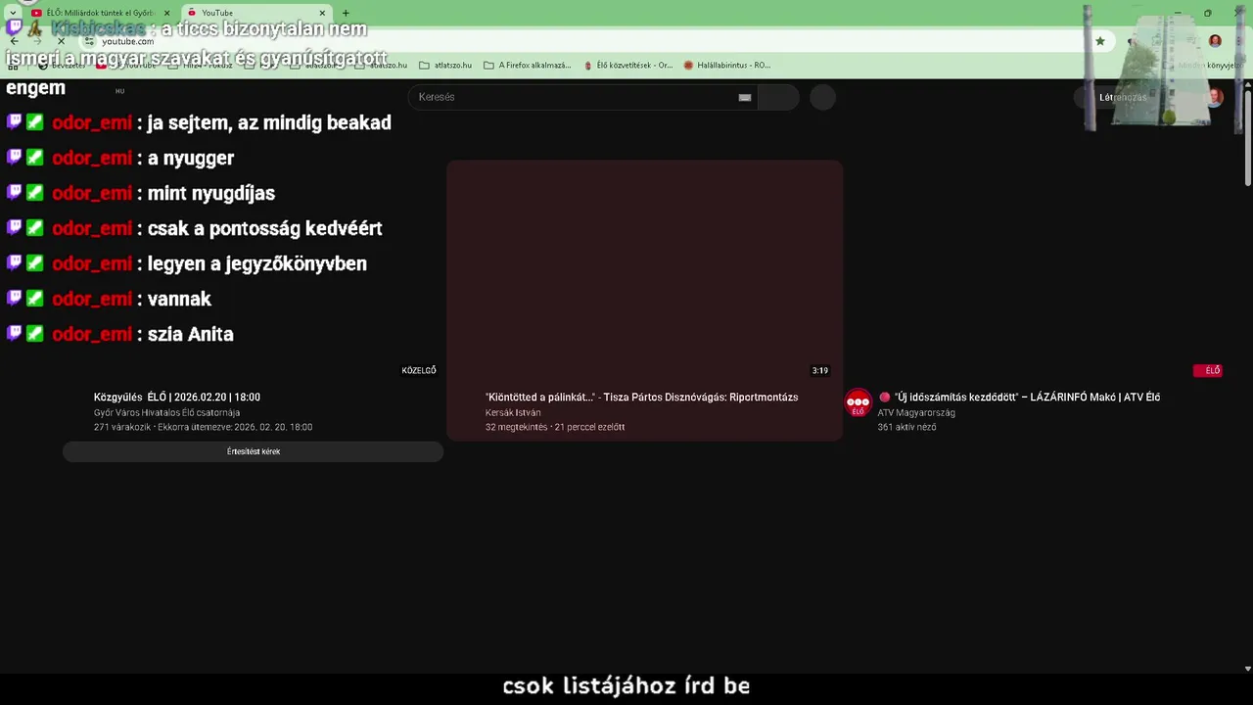Open the ATV Magyarország channel name
This screenshot has height=705, width=1253.
click(x=916, y=412)
